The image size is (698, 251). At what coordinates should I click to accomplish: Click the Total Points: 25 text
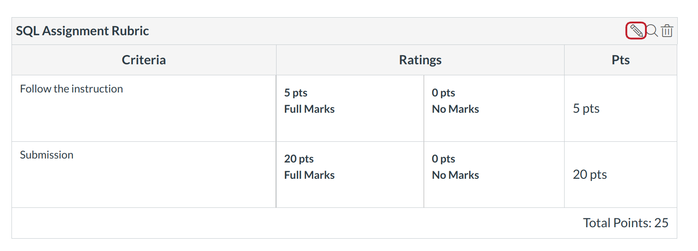(x=625, y=223)
